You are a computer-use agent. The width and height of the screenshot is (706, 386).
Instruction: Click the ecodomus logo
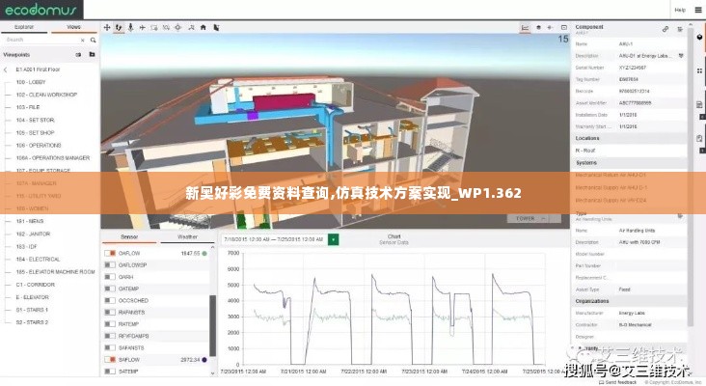click(x=41, y=10)
